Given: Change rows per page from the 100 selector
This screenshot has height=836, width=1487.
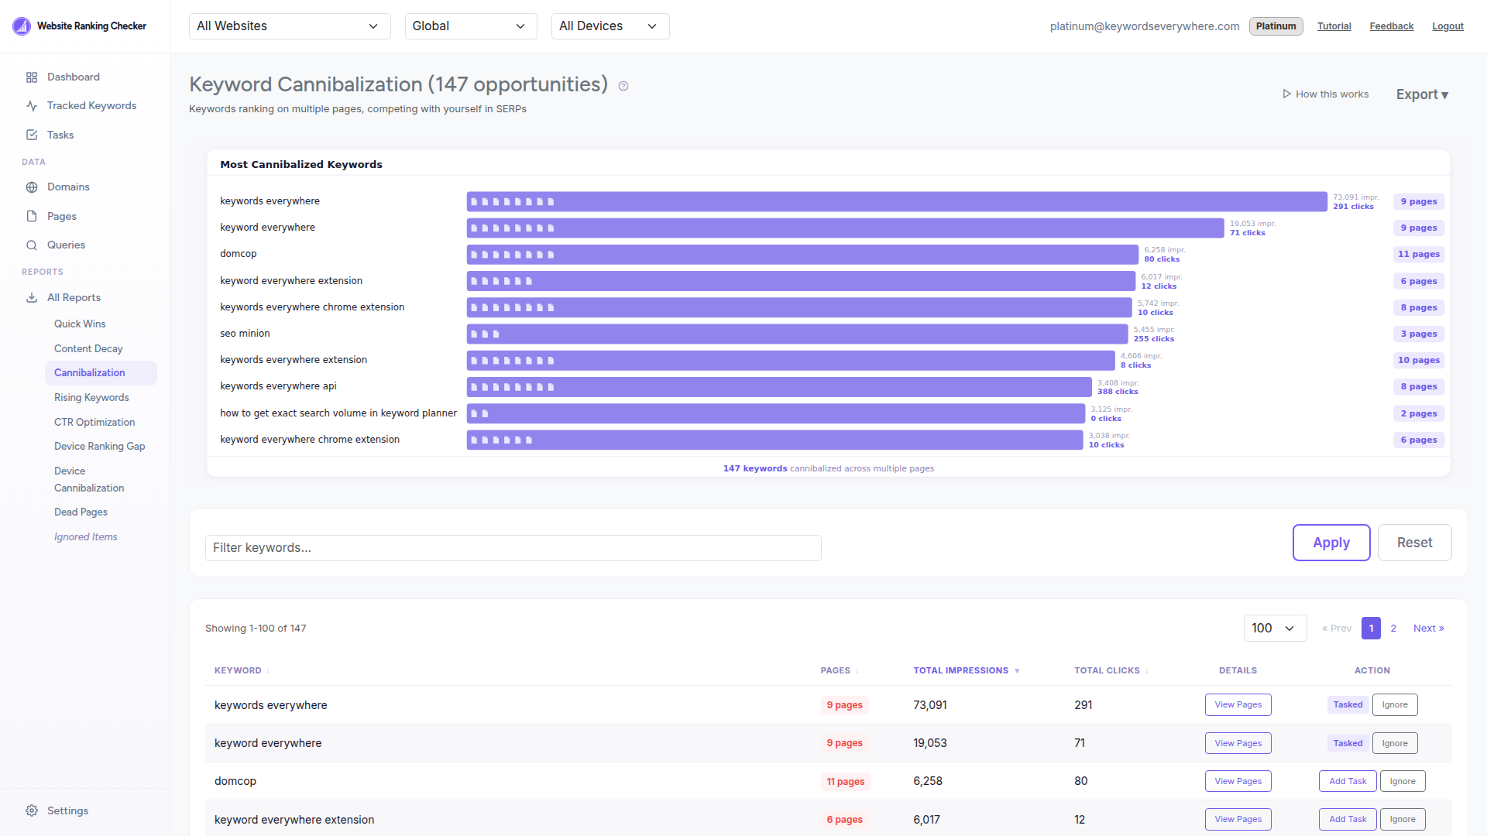Looking at the screenshot, I should point(1274,628).
